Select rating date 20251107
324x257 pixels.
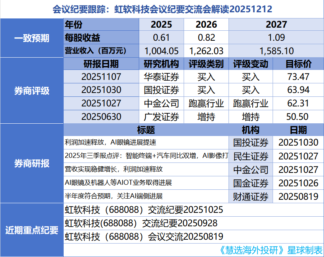pyautogui.click(x=101, y=77)
